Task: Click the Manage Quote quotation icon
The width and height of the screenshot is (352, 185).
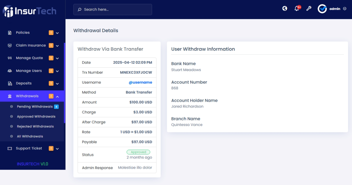Action: pos(10,58)
